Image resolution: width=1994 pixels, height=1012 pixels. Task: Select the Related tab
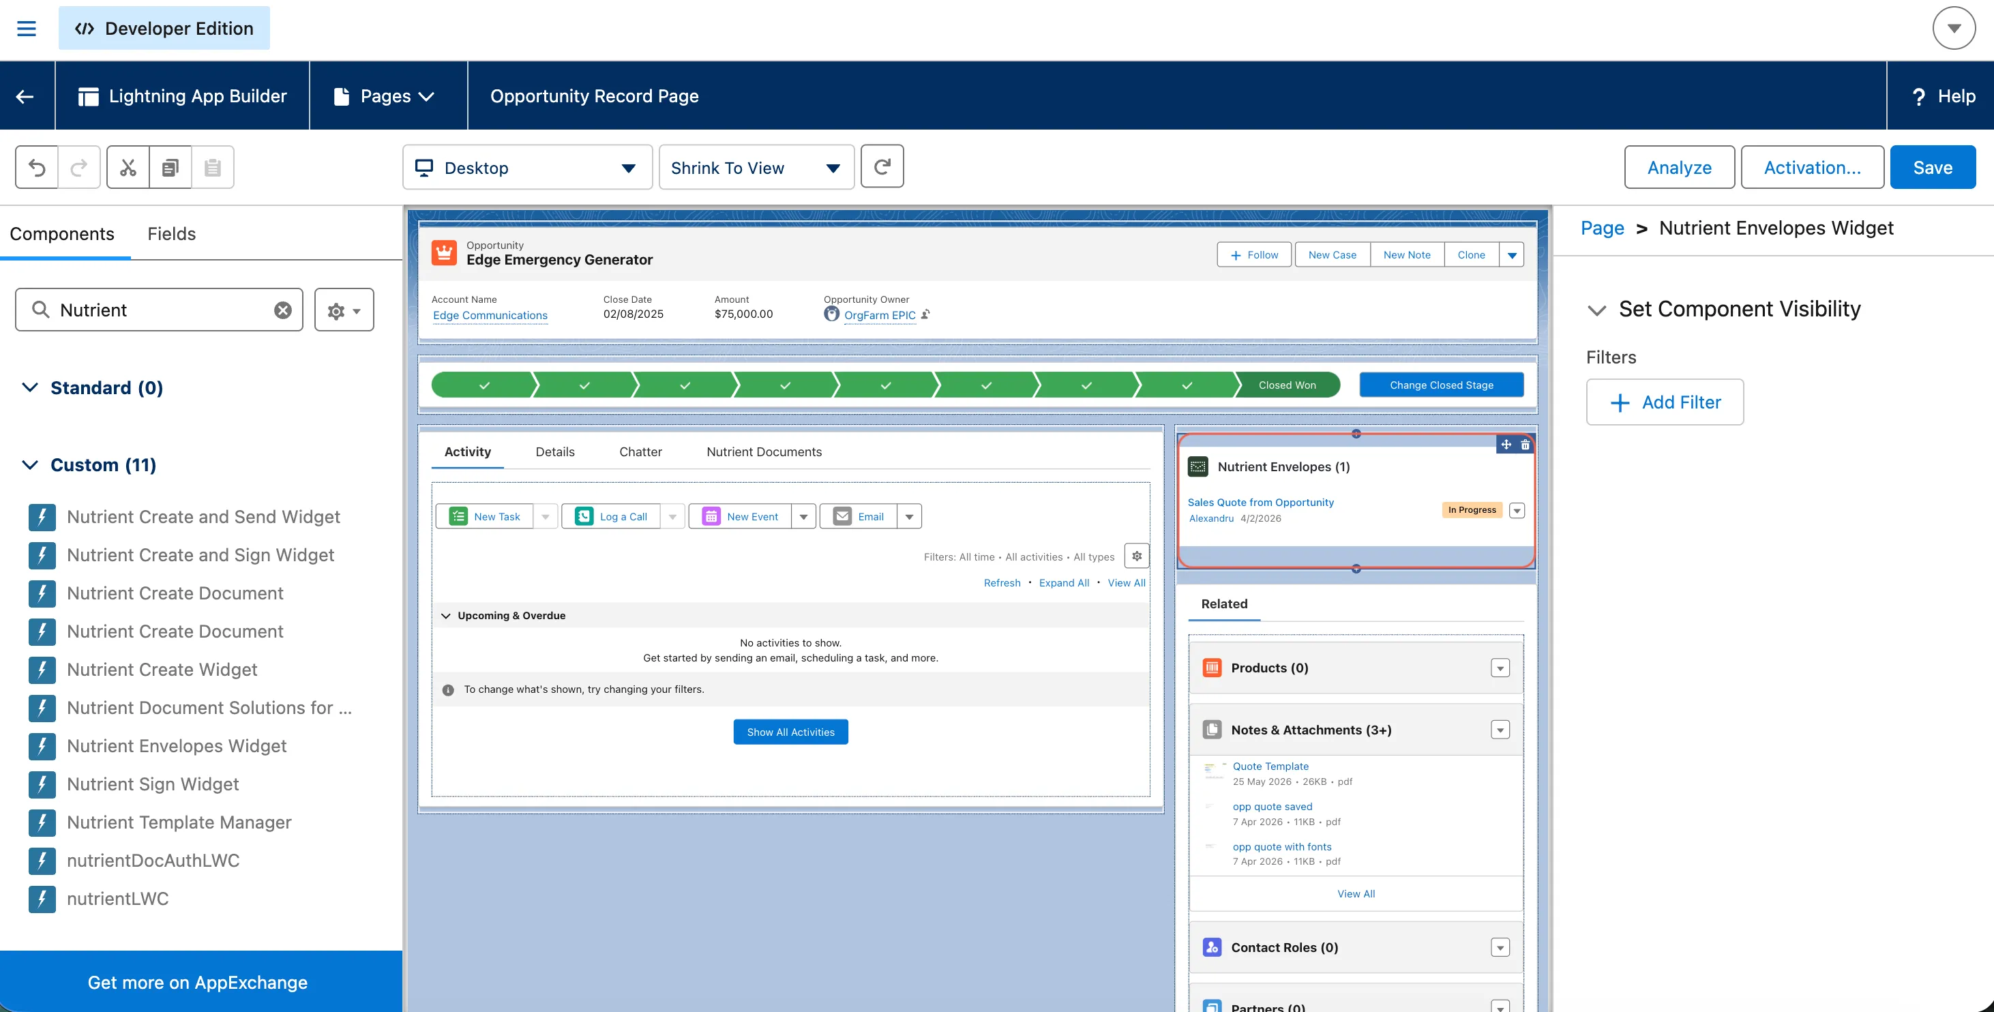(x=1224, y=603)
